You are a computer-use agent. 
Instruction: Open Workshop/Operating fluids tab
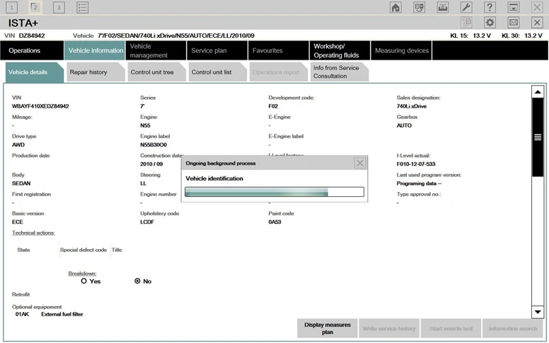click(340, 50)
